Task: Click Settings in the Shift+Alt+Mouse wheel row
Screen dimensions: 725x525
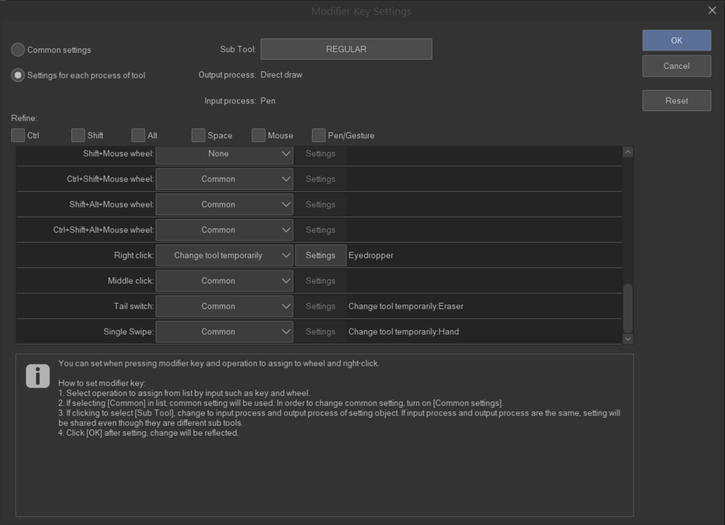Action: point(320,205)
